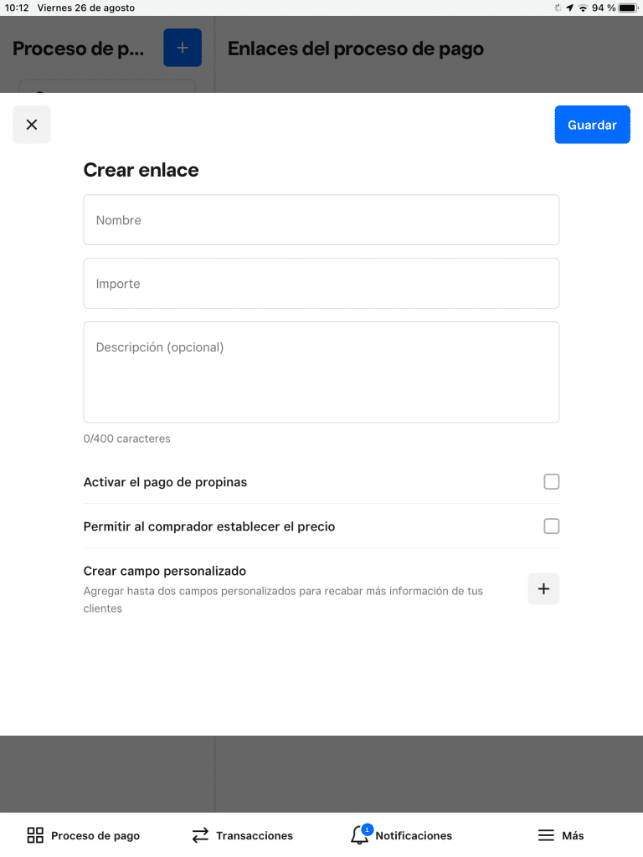Image resolution: width=643 pixels, height=857 pixels.
Task: Click the Transacciones arrows icon
Action: [x=200, y=835]
